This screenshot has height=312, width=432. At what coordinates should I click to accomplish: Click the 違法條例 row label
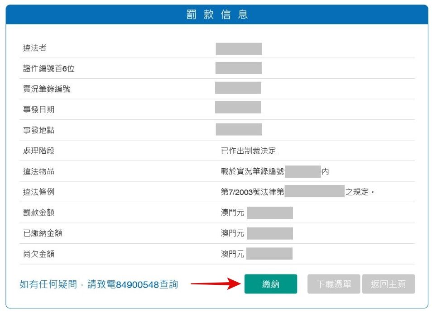39,192
